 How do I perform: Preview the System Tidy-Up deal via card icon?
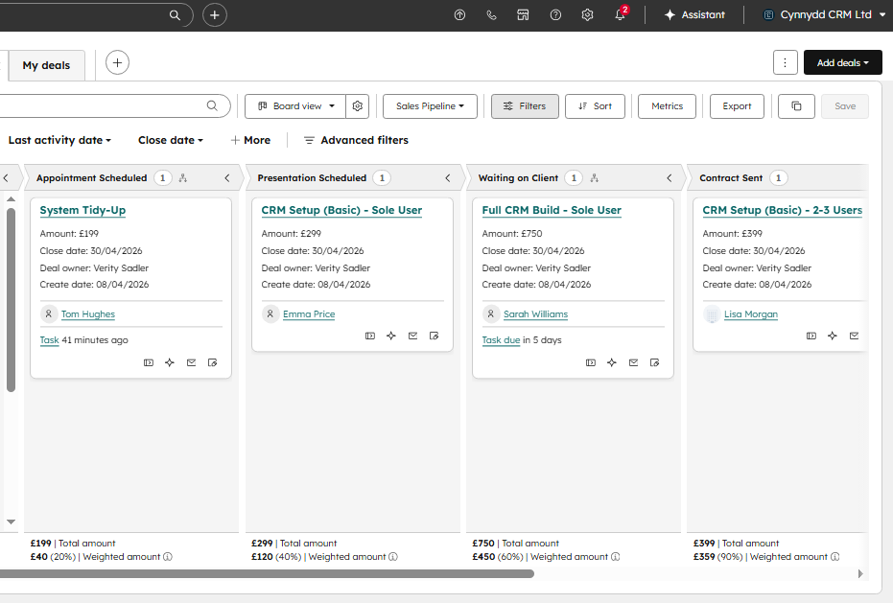click(149, 362)
